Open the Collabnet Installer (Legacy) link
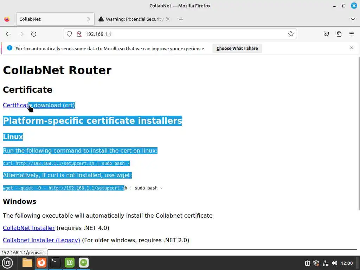Screen dimensions: 360x270 (x=41, y=240)
